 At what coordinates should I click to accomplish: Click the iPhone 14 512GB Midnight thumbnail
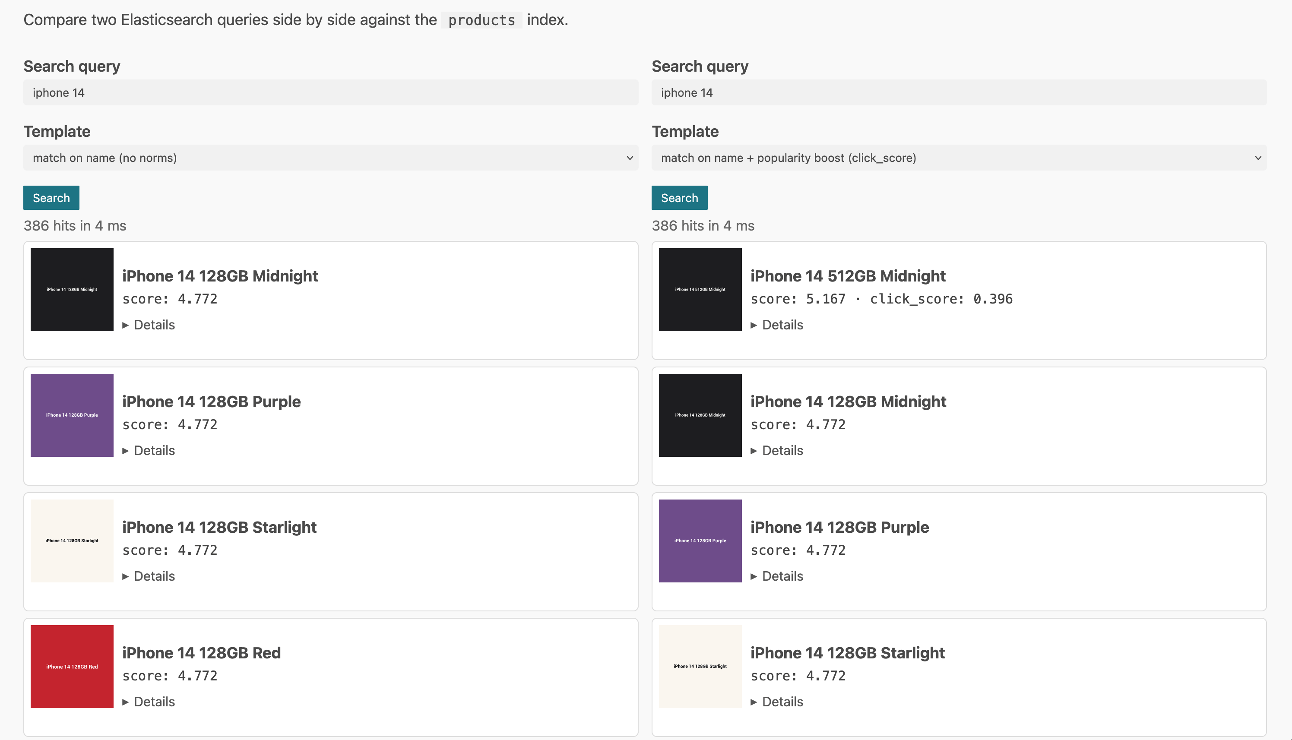coord(700,290)
